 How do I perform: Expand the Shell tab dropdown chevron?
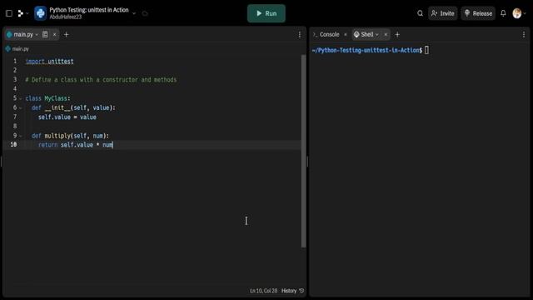pos(377,35)
